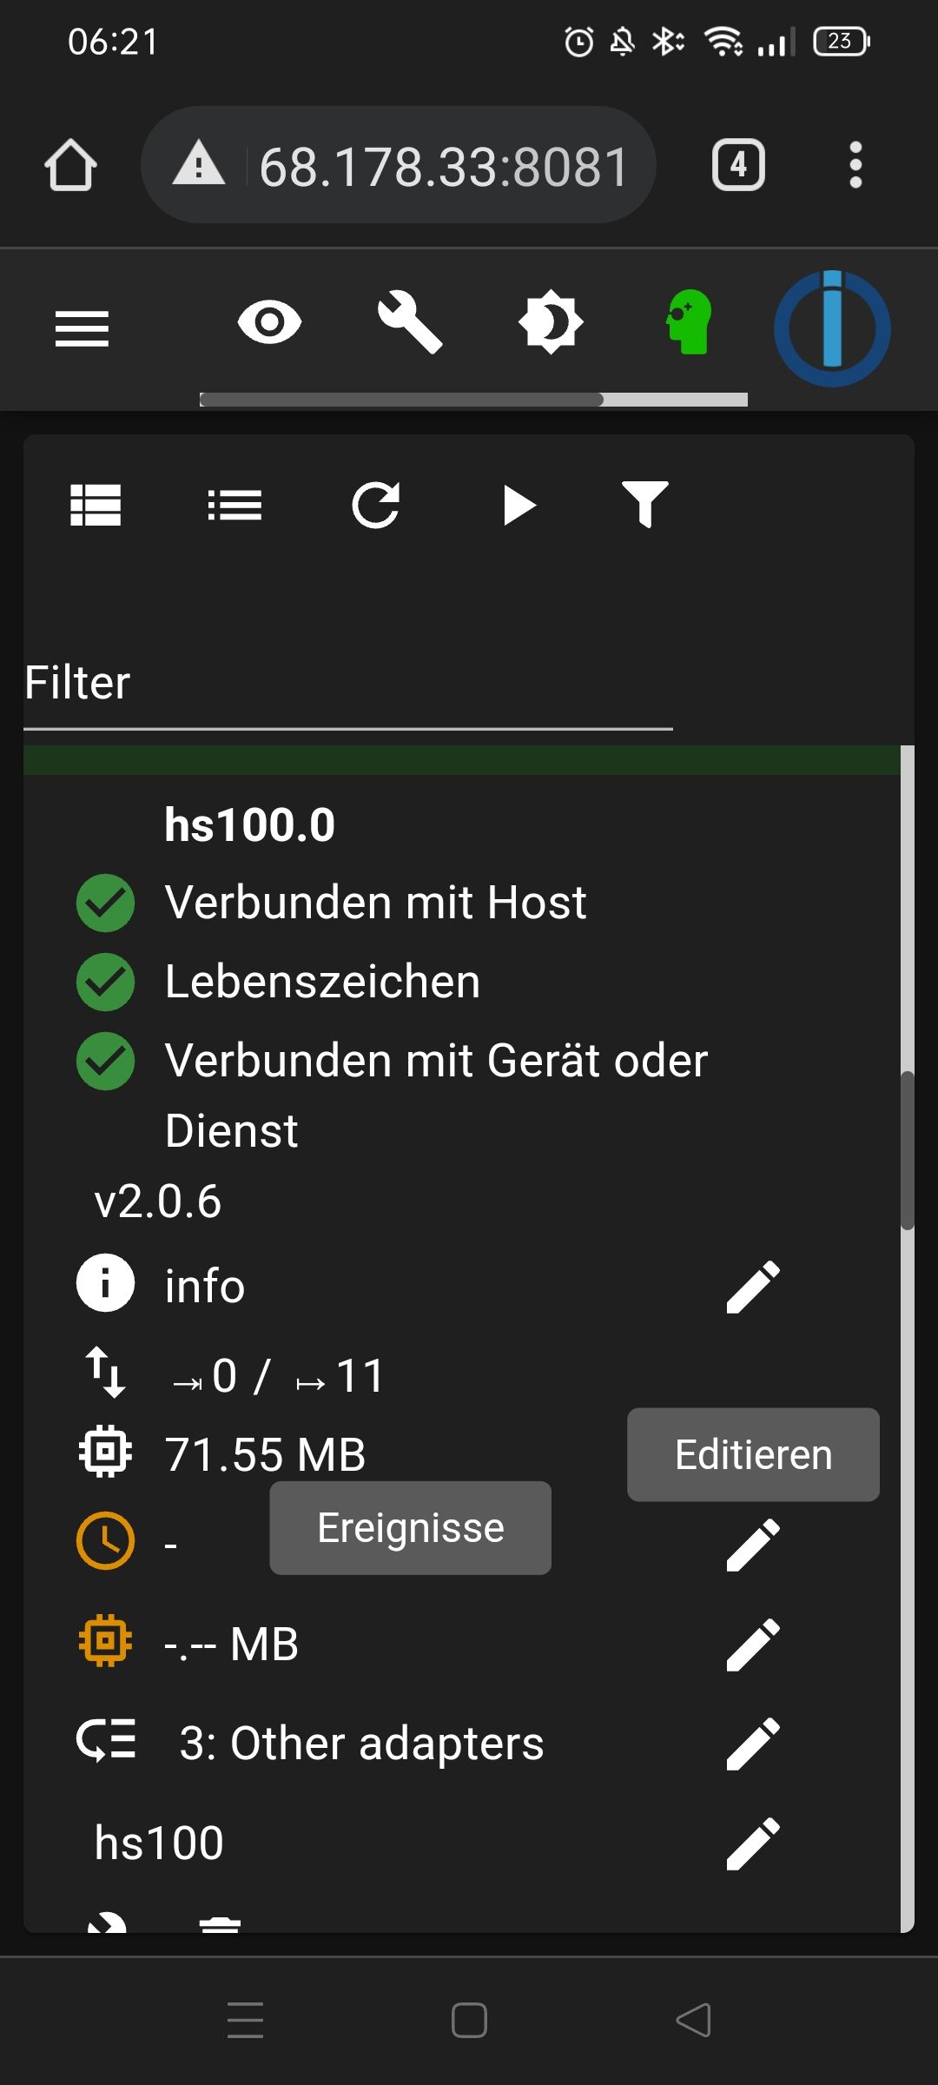
Task: Open browser tab switcher showing 4
Action: 738,165
